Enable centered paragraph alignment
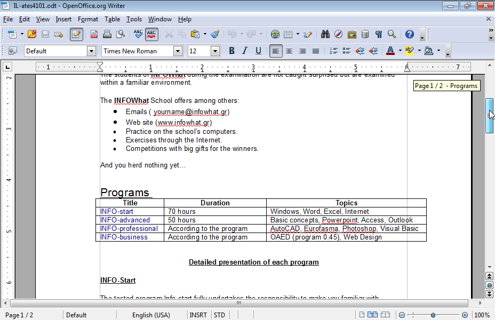Viewport: 495px width, 320px height. point(288,51)
